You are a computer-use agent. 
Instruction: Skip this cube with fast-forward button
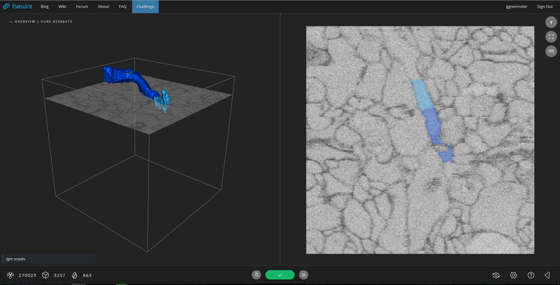pyautogui.click(x=304, y=275)
